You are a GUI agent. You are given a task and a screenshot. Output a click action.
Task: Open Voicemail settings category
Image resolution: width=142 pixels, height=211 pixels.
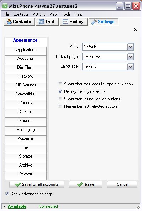click(26, 140)
